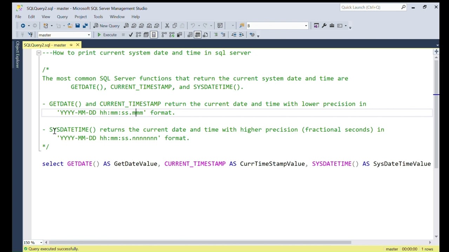Expand the New Project dropdown arrow
Viewport: 449px width, 252px height.
52,26
